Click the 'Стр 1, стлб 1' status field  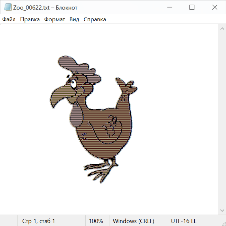pos(39,221)
